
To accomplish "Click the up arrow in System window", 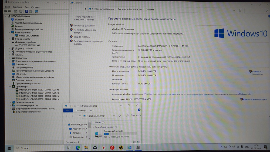I will point(85,9).
